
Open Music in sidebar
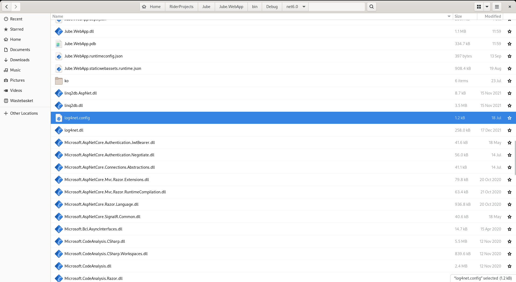(x=25, y=70)
